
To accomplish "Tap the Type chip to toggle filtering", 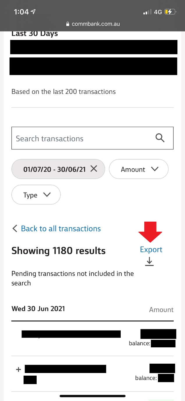I will (36, 195).
